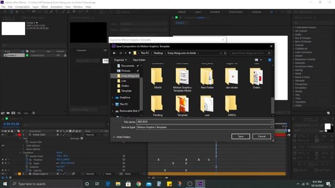Expand Blur & Sharpen effects category

(294, 38)
